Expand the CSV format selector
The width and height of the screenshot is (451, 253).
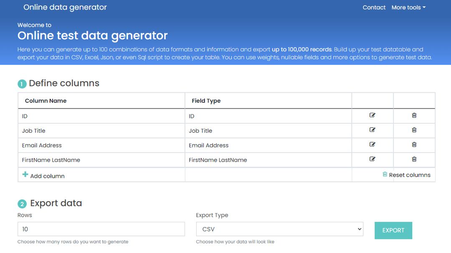click(279, 228)
